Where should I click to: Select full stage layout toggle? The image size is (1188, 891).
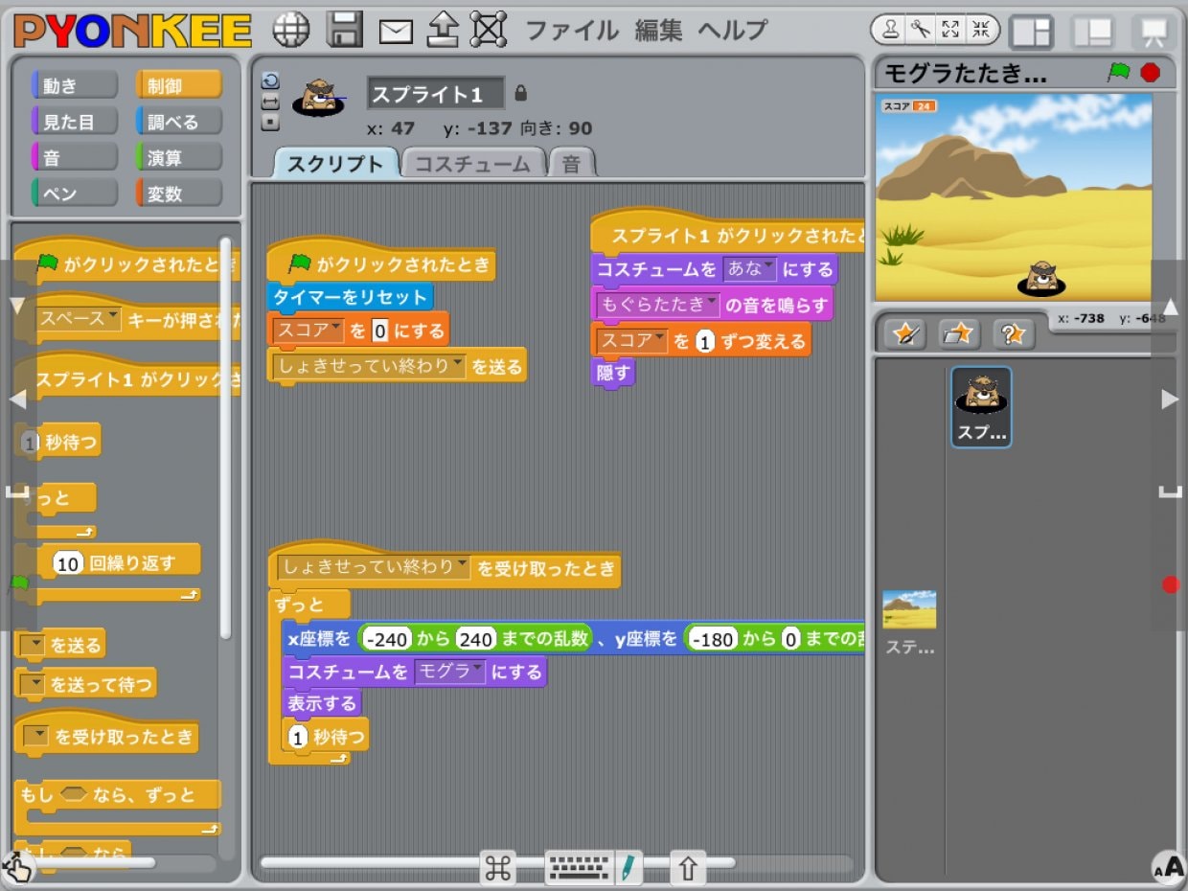1092,32
